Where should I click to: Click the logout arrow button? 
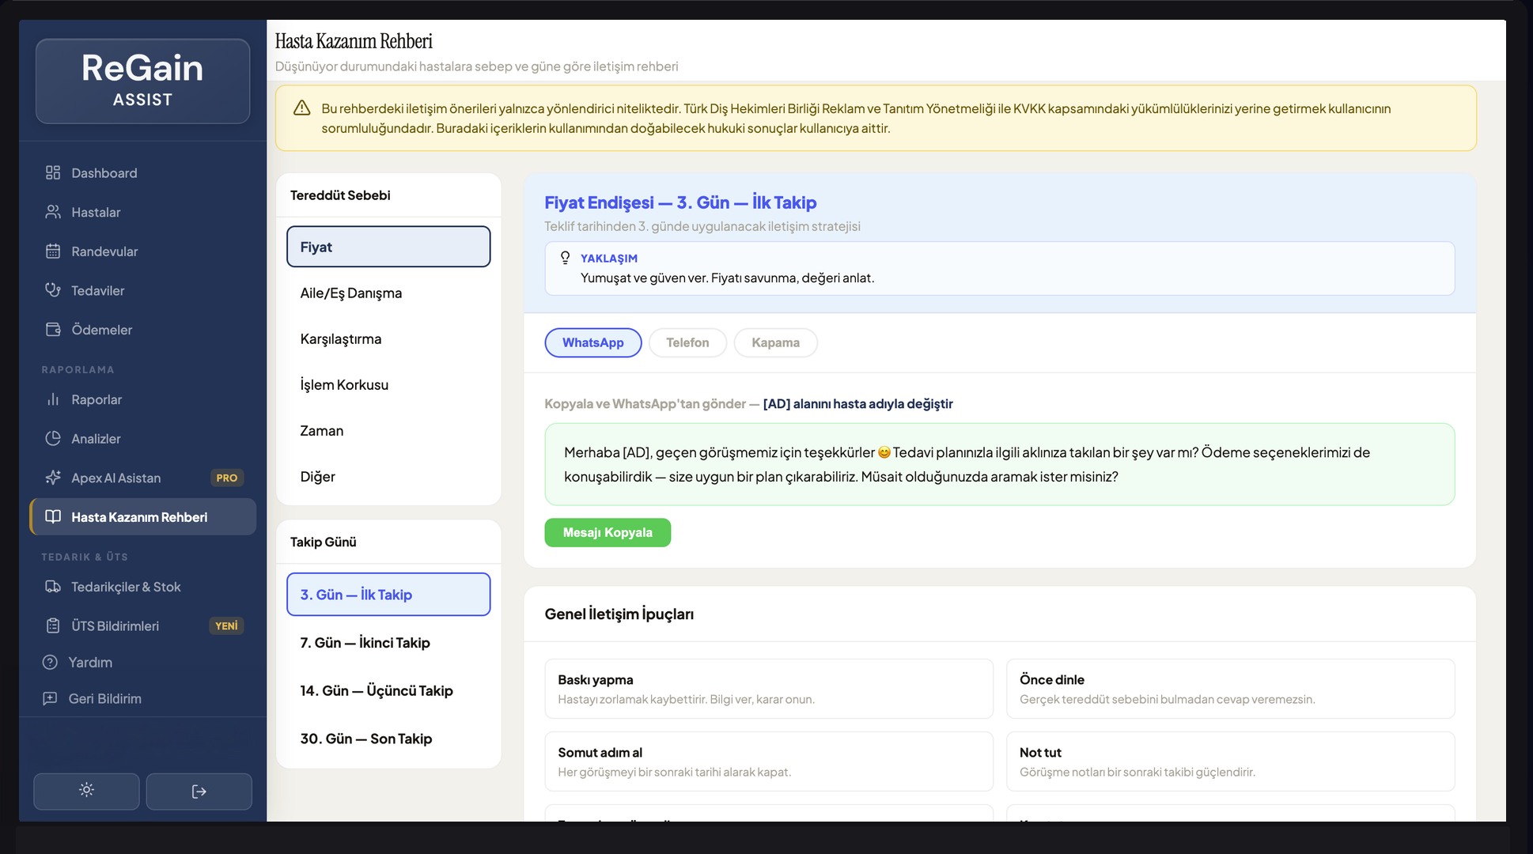tap(199, 791)
